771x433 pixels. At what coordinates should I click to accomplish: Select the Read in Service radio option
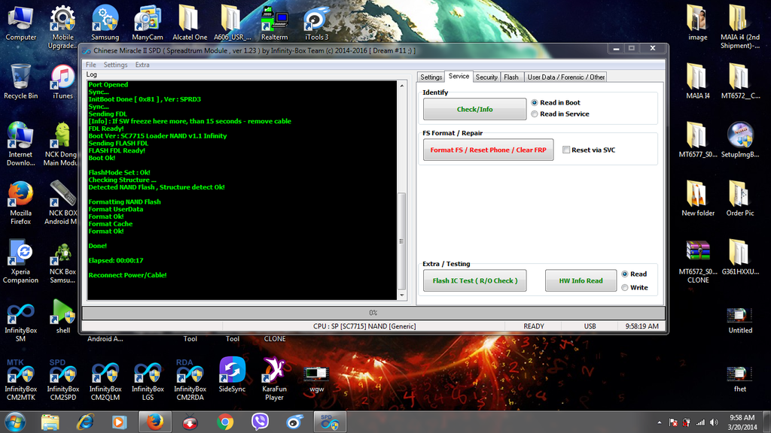point(535,114)
